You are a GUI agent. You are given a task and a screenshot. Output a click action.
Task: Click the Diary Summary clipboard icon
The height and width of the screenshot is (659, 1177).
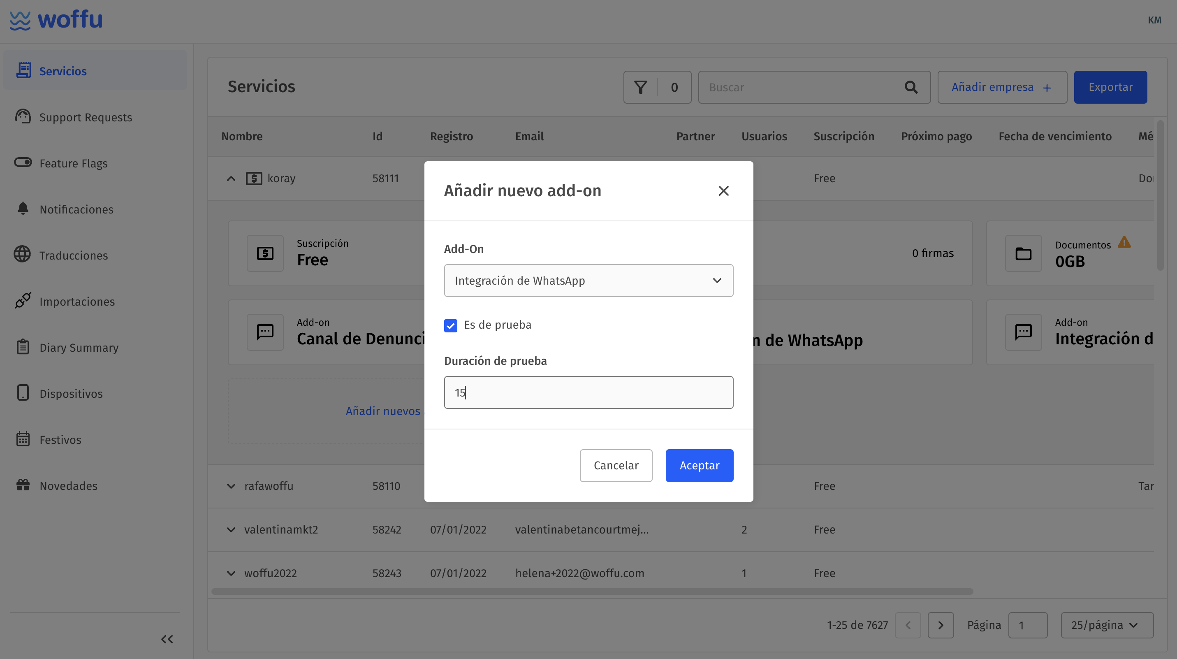pos(23,347)
